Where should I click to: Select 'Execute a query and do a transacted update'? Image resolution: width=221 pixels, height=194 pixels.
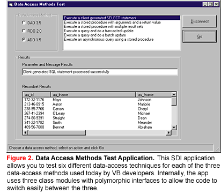tap(122, 31)
